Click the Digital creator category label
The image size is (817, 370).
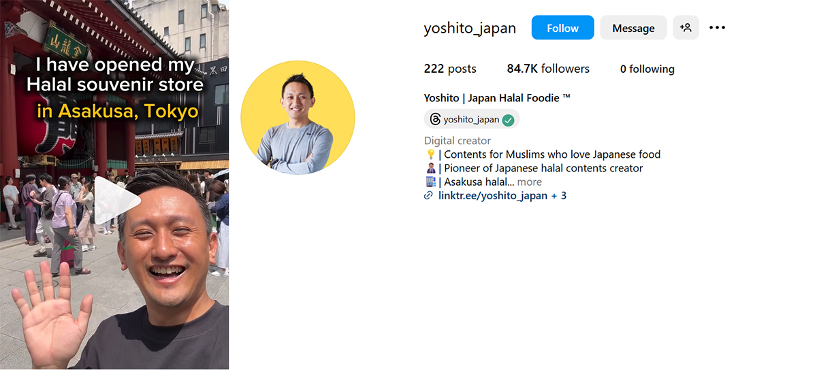coord(458,141)
